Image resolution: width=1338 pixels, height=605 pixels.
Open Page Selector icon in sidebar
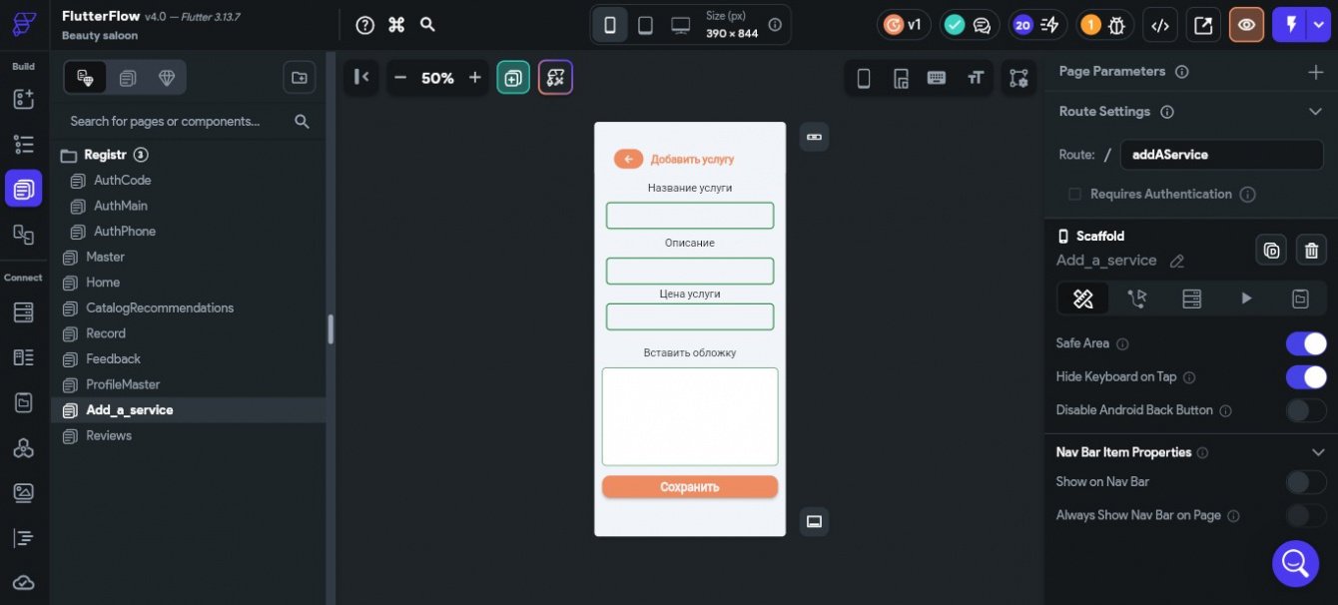[x=23, y=188]
